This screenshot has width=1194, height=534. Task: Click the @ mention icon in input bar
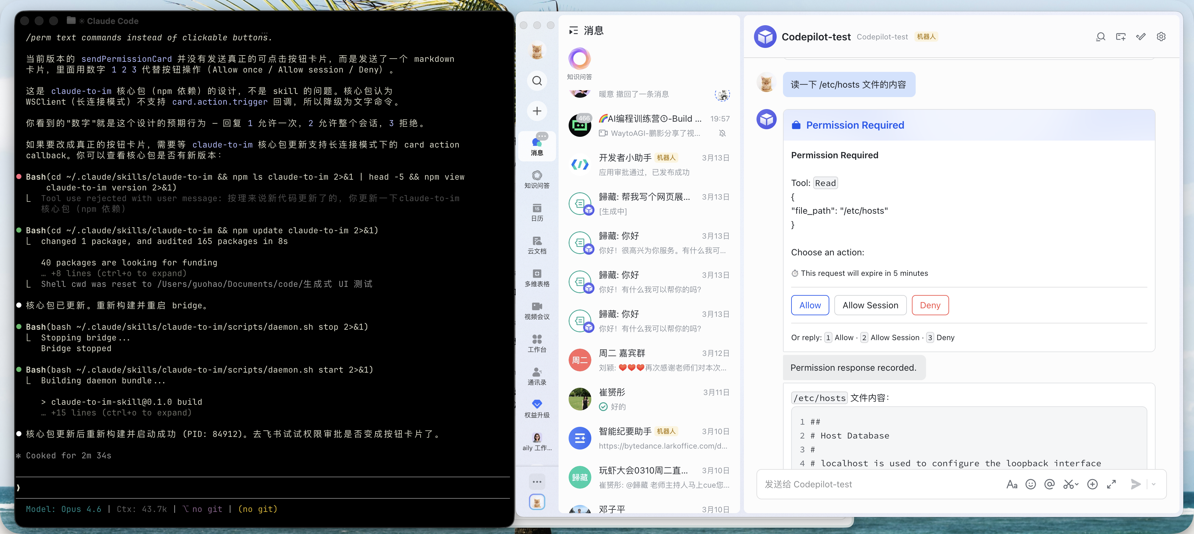tap(1049, 485)
